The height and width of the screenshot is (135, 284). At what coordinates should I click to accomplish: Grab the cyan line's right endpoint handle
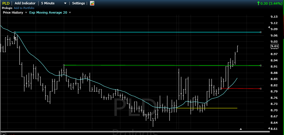coord(261,32)
